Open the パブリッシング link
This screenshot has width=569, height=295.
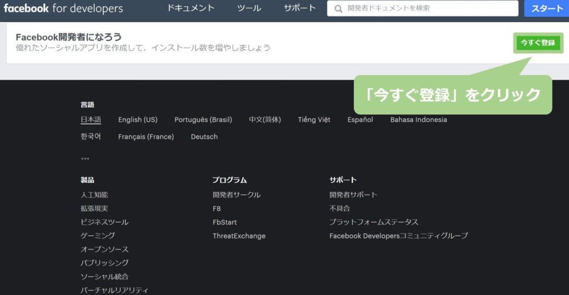click(x=104, y=263)
